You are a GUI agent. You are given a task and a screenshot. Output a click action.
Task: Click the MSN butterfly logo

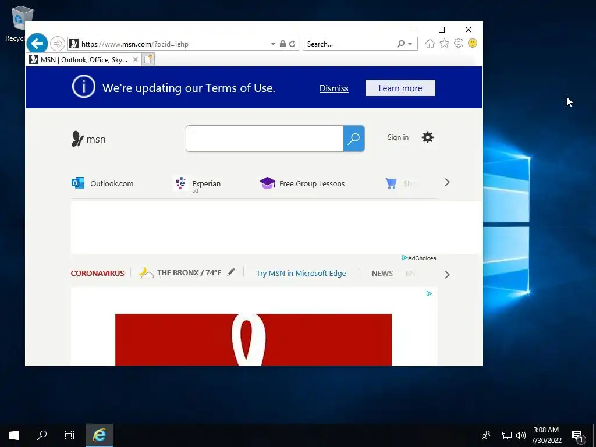pyautogui.click(x=77, y=139)
